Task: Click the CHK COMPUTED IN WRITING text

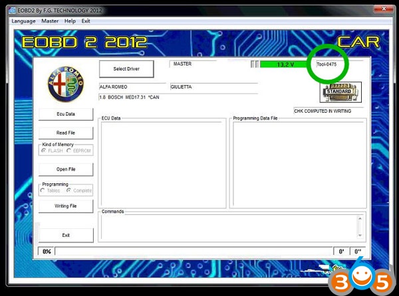Action: point(323,111)
